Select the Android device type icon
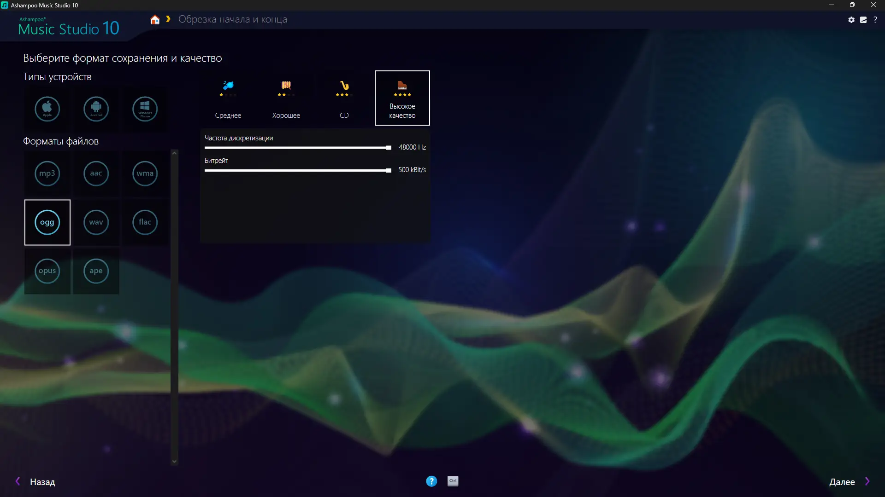The image size is (885, 497). (96, 109)
